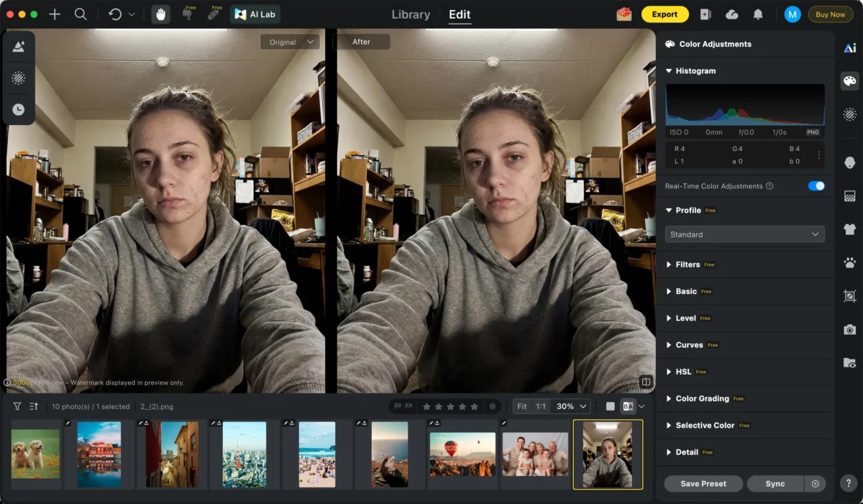The height and width of the screenshot is (504, 863).
Task: Expand the HSL section
Action: pos(685,371)
